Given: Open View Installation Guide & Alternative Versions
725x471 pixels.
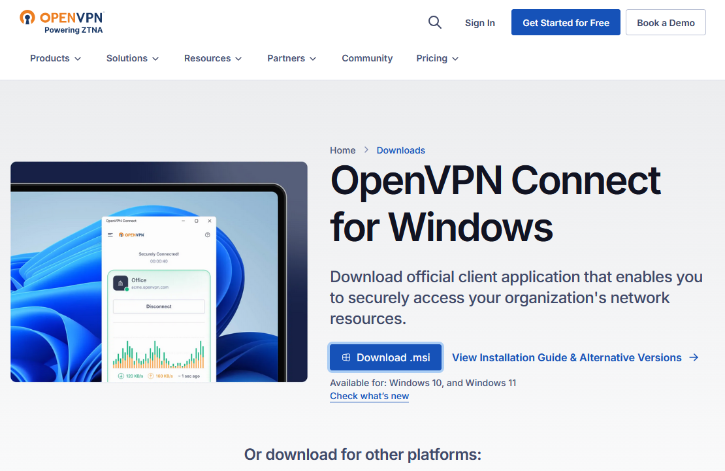Looking at the screenshot, I should 575,357.
